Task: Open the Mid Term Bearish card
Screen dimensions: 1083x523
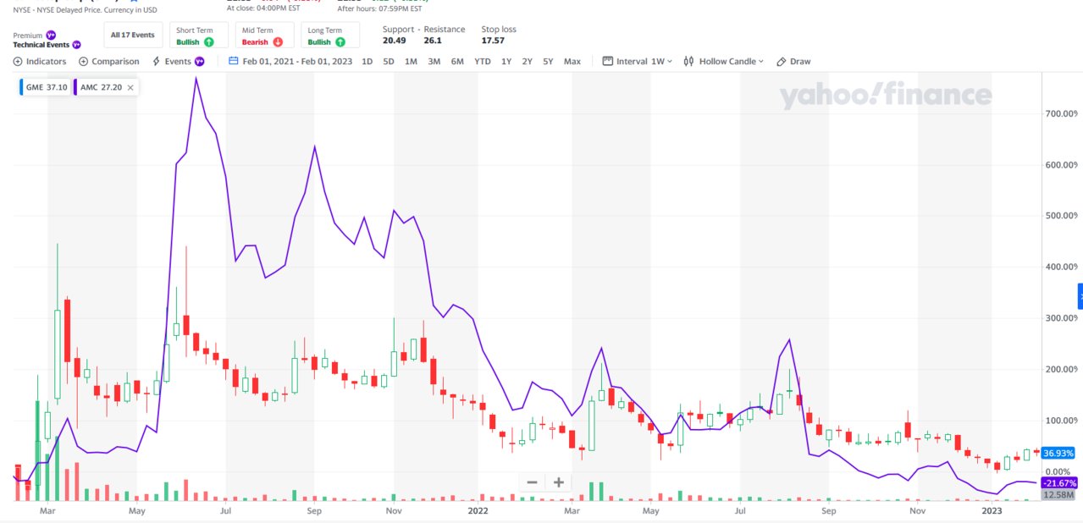Action: [265, 36]
